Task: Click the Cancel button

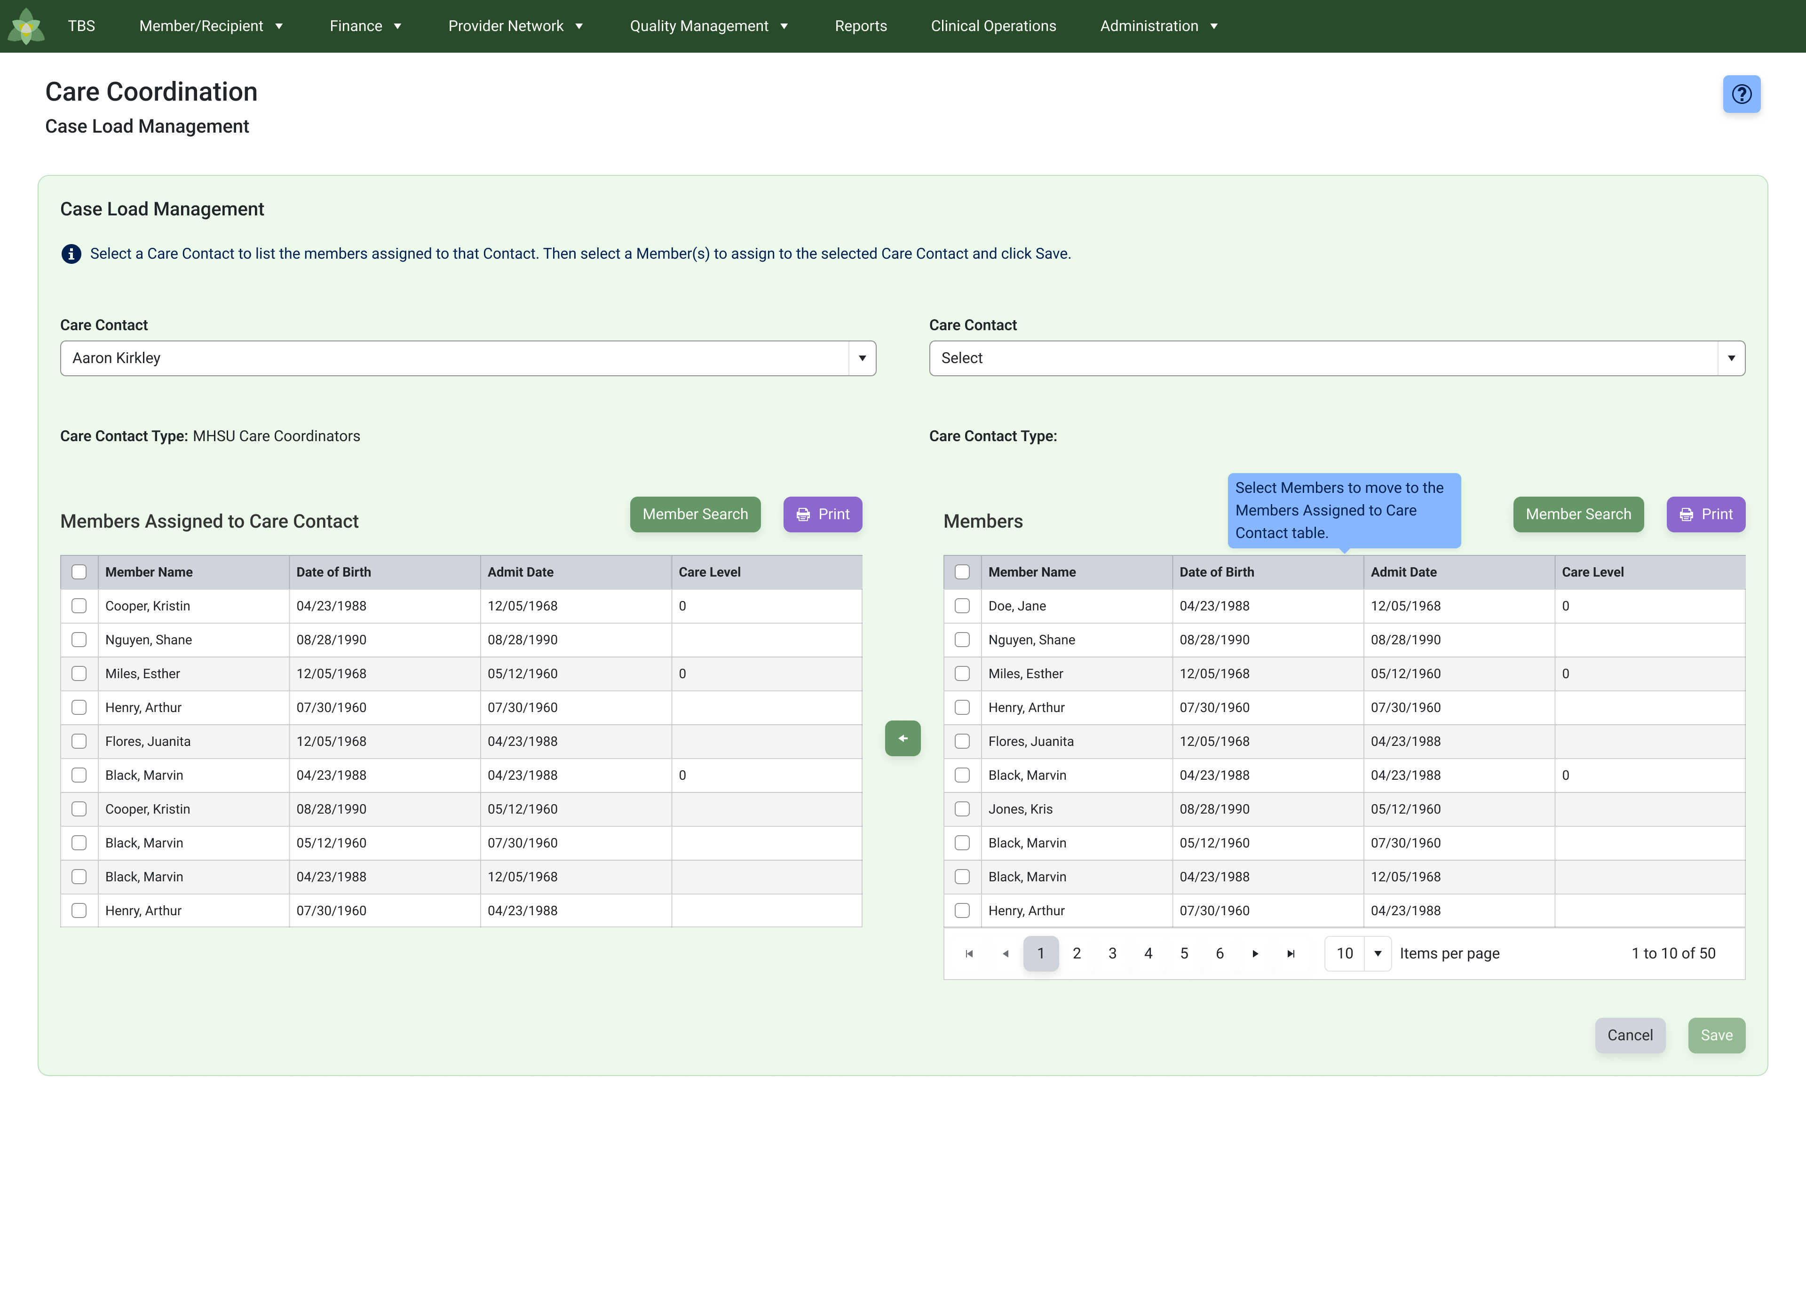Action: (x=1630, y=1035)
